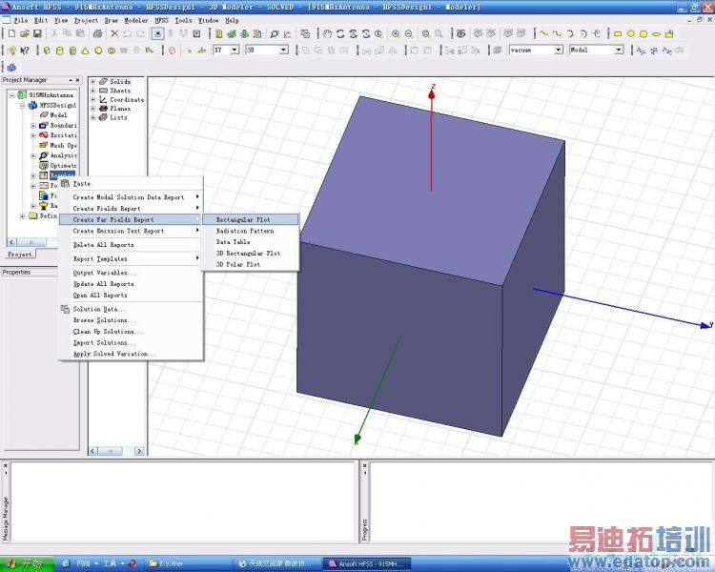This screenshot has width=715, height=572.
Task: Open the 3D movement mode dropdown
Action: point(284,50)
